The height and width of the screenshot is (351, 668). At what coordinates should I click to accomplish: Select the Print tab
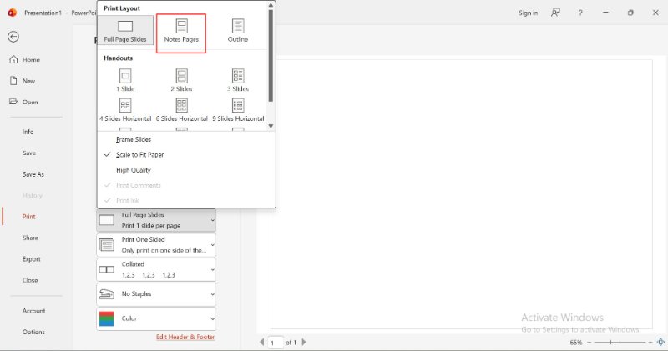(29, 217)
